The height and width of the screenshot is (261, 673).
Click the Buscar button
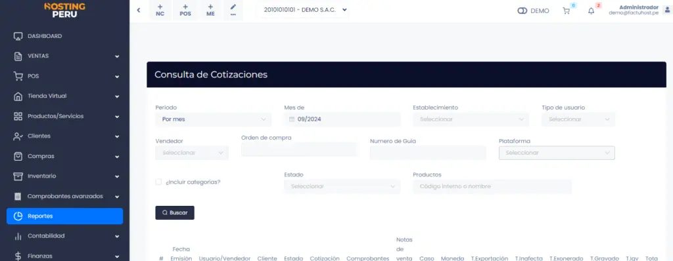tap(175, 212)
